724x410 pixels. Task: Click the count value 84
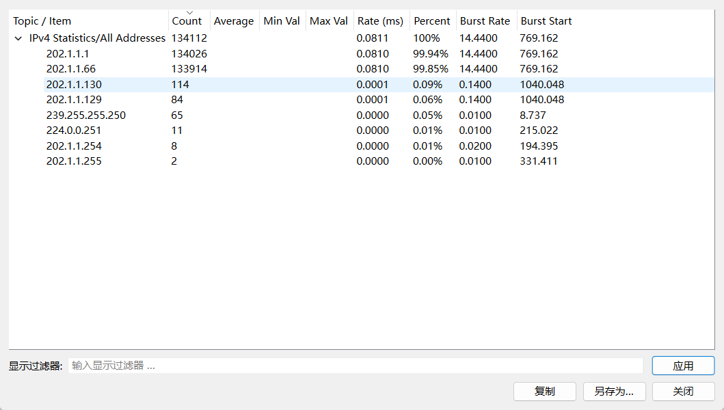(177, 100)
